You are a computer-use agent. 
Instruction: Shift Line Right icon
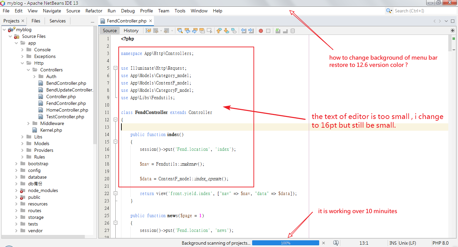coord(251,30)
